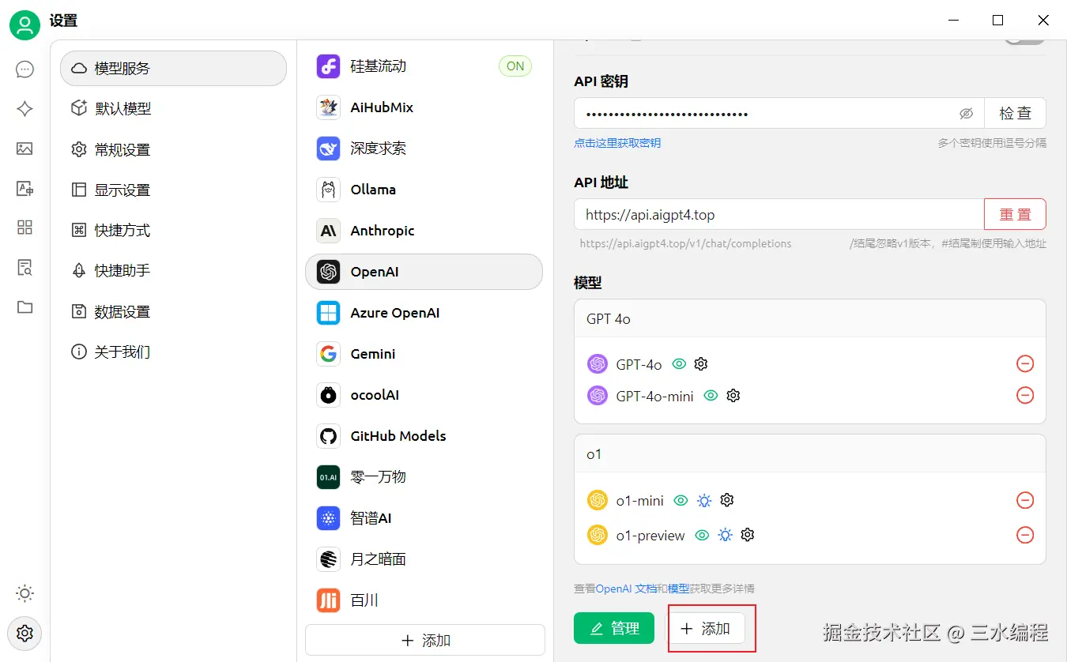Remove the o1-mini model with its minus icon
Viewport: 1067px width, 662px height.
pos(1025,500)
